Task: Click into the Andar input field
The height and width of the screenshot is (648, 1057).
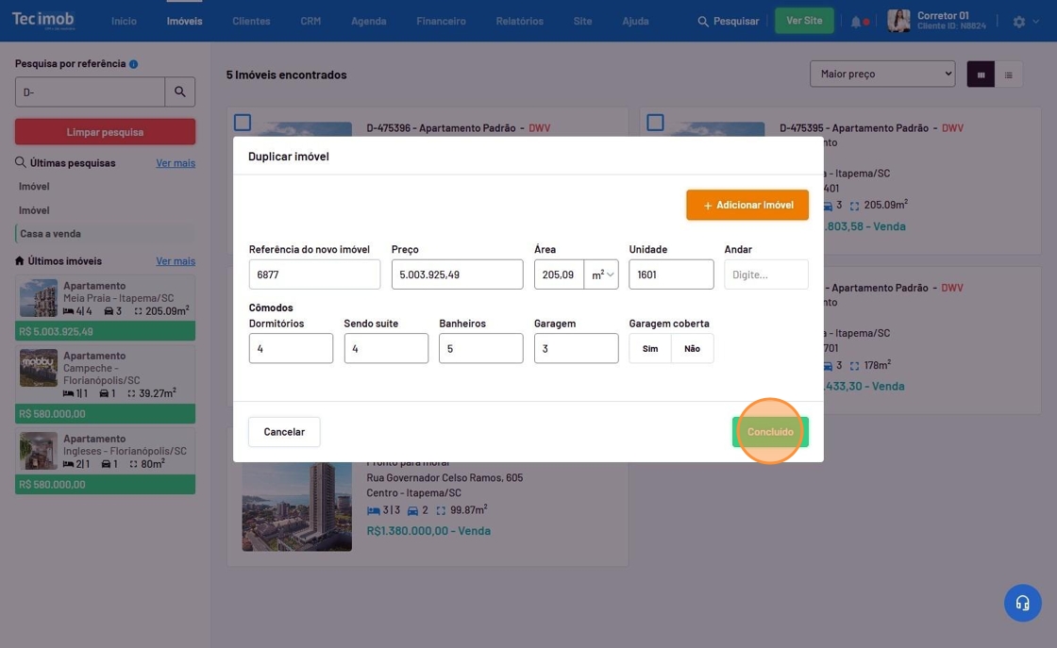Action: pyautogui.click(x=765, y=274)
